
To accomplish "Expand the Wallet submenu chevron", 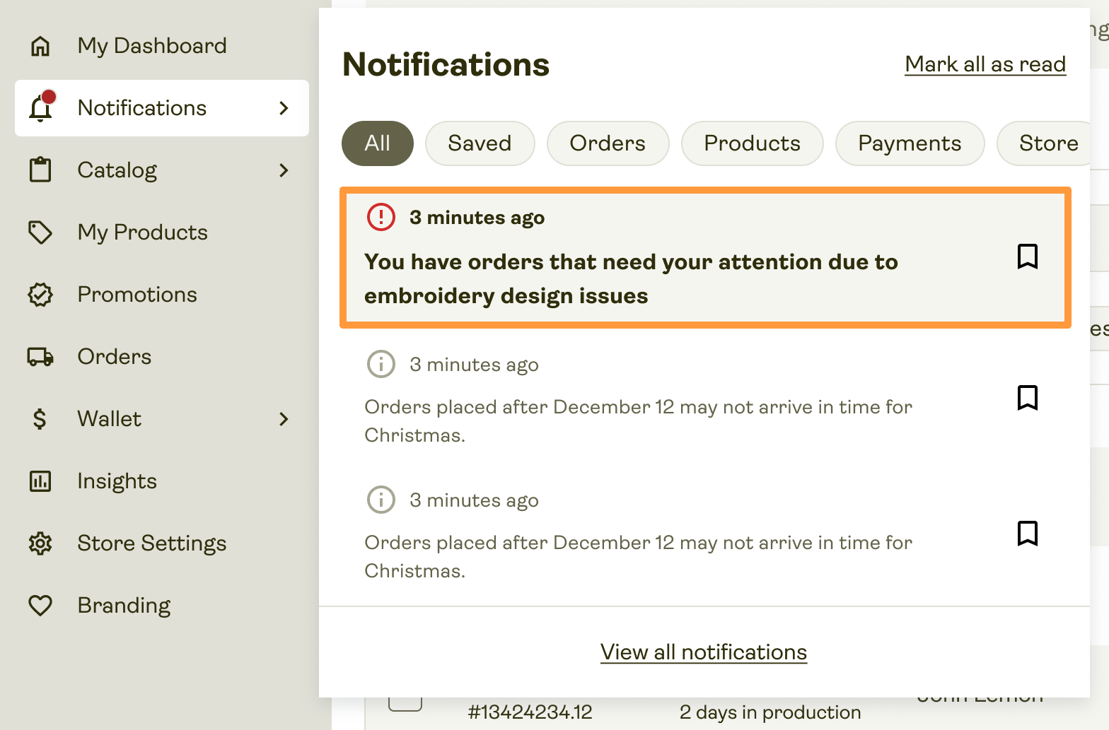I will click(284, 419).
